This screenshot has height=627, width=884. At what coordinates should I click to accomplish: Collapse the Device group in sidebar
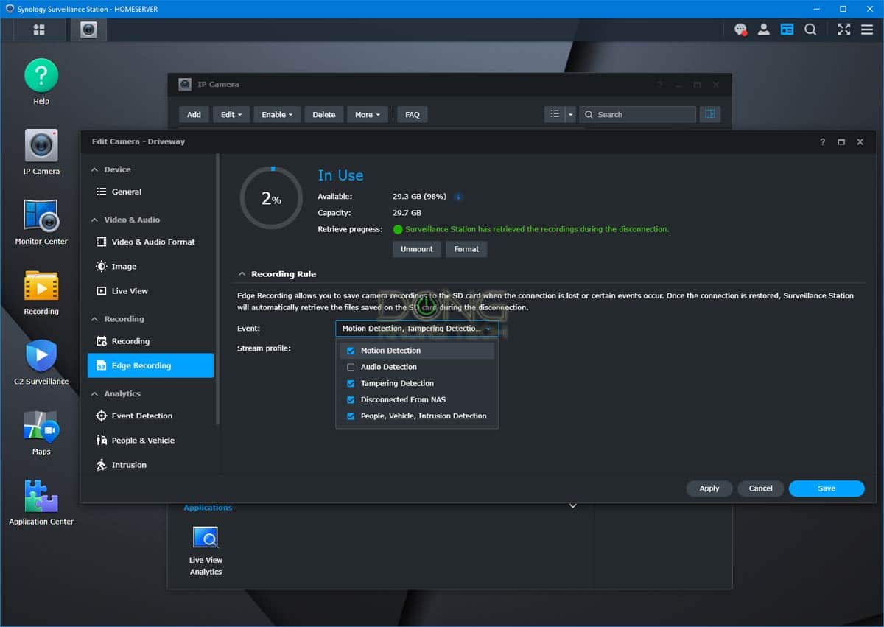94,169
